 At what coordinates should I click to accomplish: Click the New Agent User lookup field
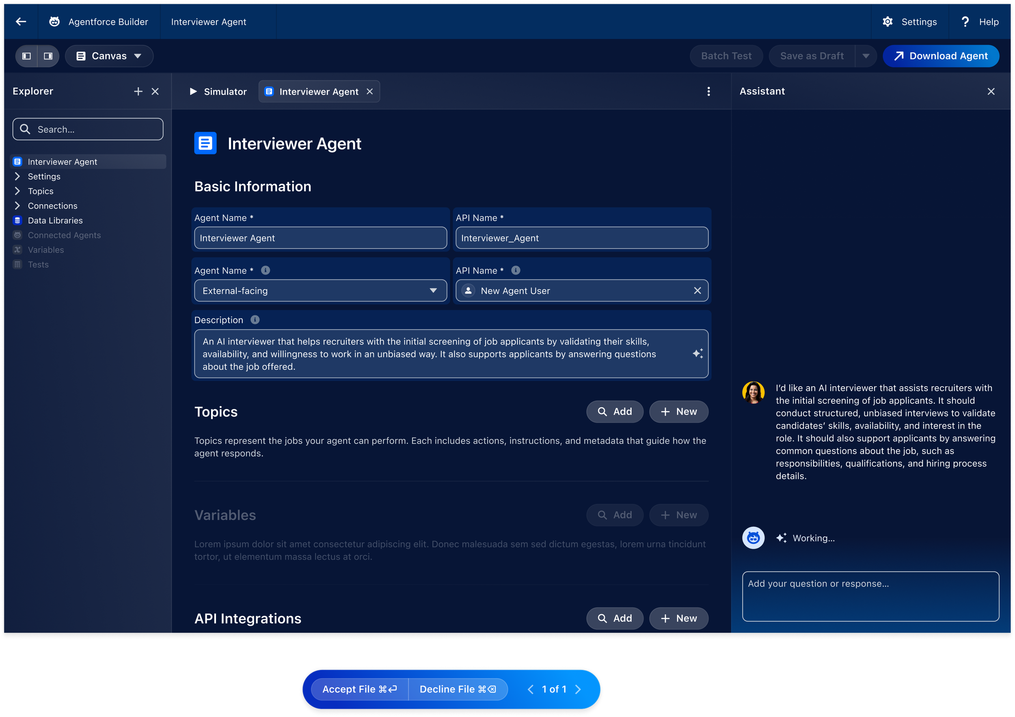tap(582, 291)
